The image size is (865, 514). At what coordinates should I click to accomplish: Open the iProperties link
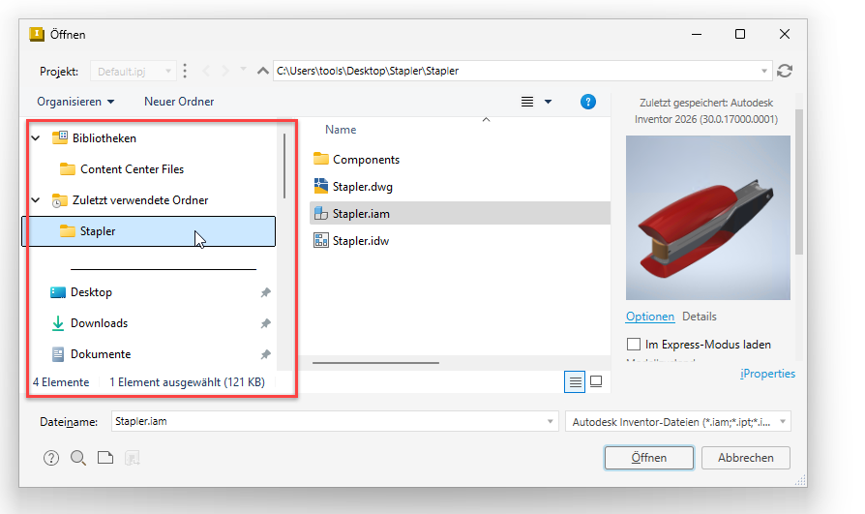(767, 374)
